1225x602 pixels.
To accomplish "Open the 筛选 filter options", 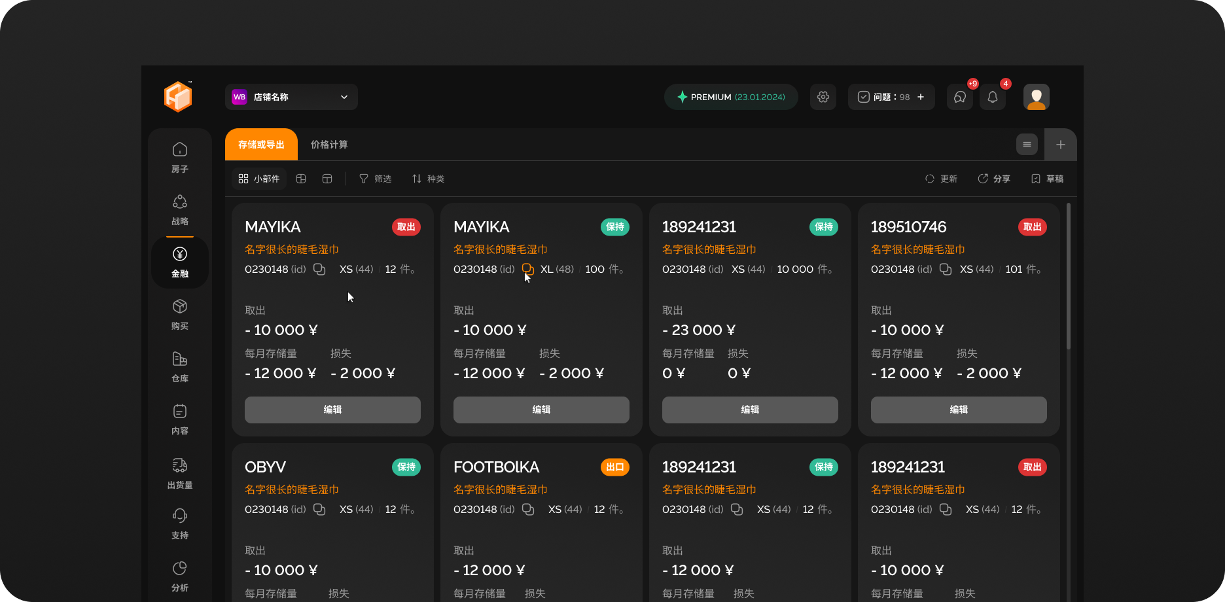I will (375, 179).
